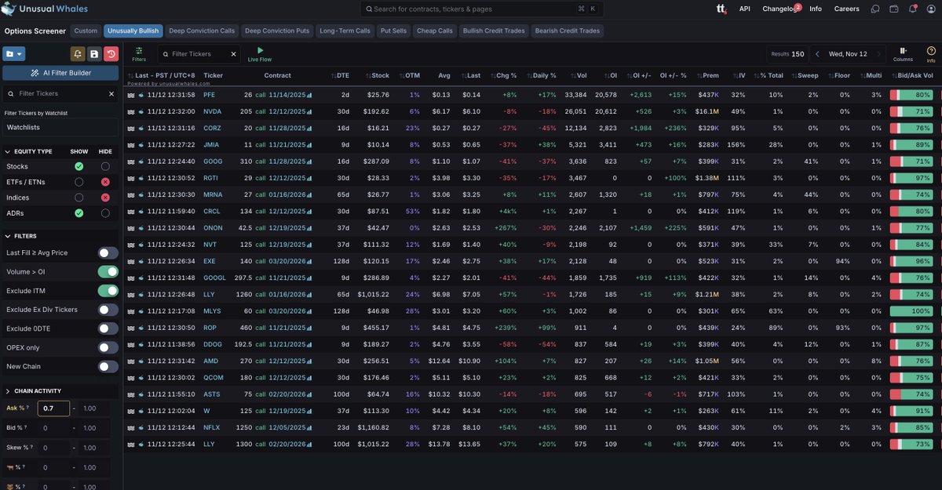
Task: Collapse the Equity Type section
Action: [8, 151]
